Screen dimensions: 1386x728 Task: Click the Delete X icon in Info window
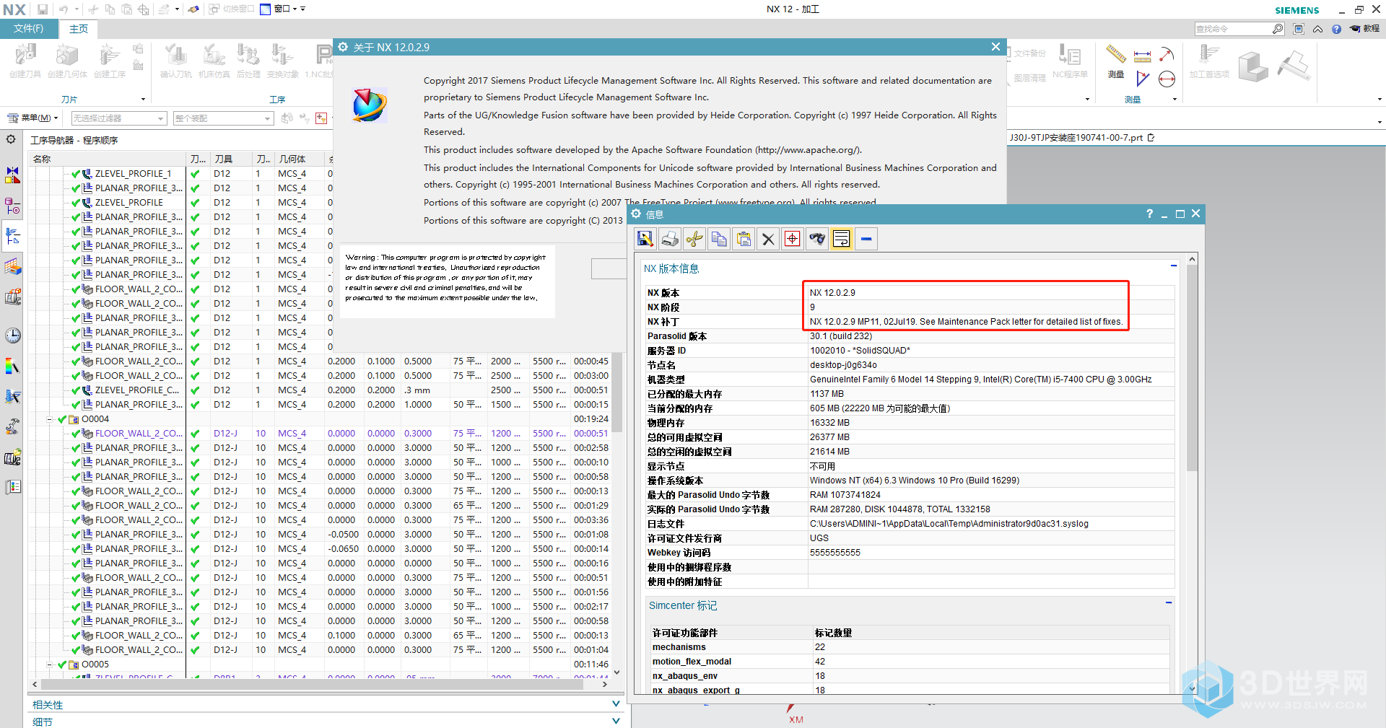coord(768,239)
